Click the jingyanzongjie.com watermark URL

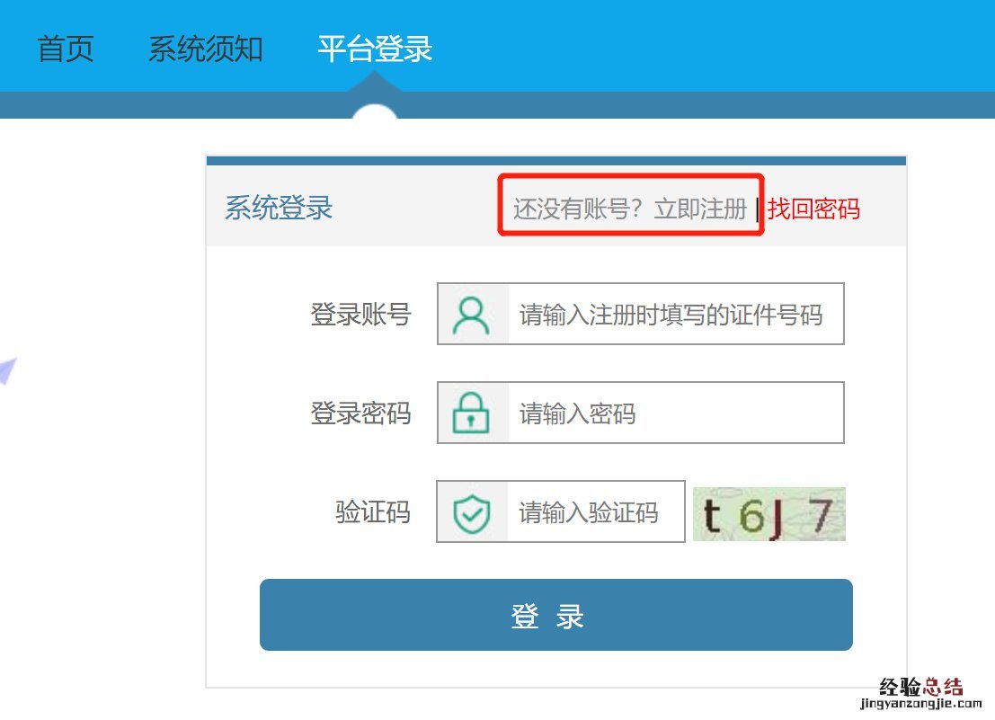920,704
